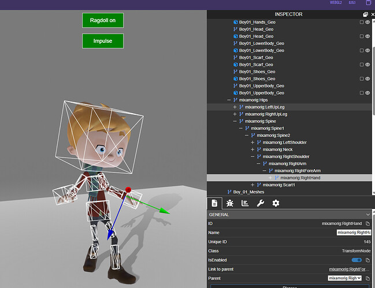Viewport: 375px width, 288px height.
Task: Expand the mixamorig:Neck node
Action: pyautogui.click(x=253, y=149)
